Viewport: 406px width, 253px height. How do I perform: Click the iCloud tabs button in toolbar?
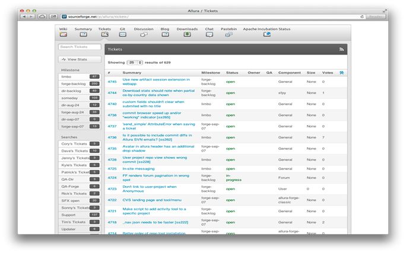[x=42, y=17]
